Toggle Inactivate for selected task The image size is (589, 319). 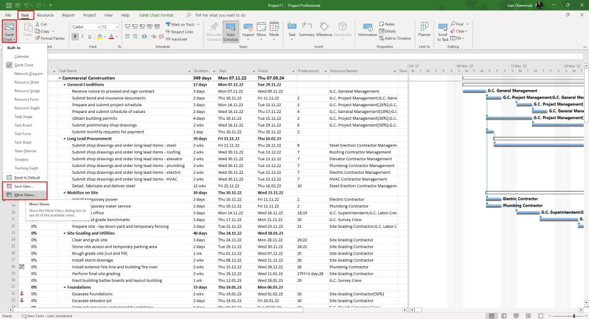176,38
